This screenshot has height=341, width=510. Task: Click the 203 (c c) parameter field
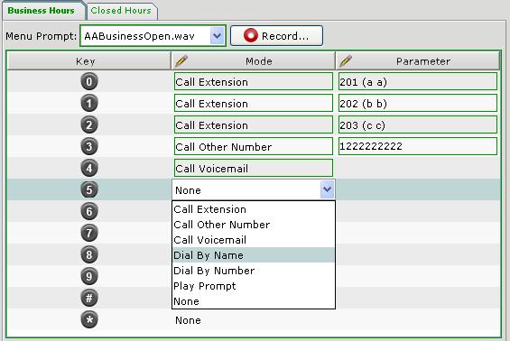pyautogui.click(x=418, y=125)
